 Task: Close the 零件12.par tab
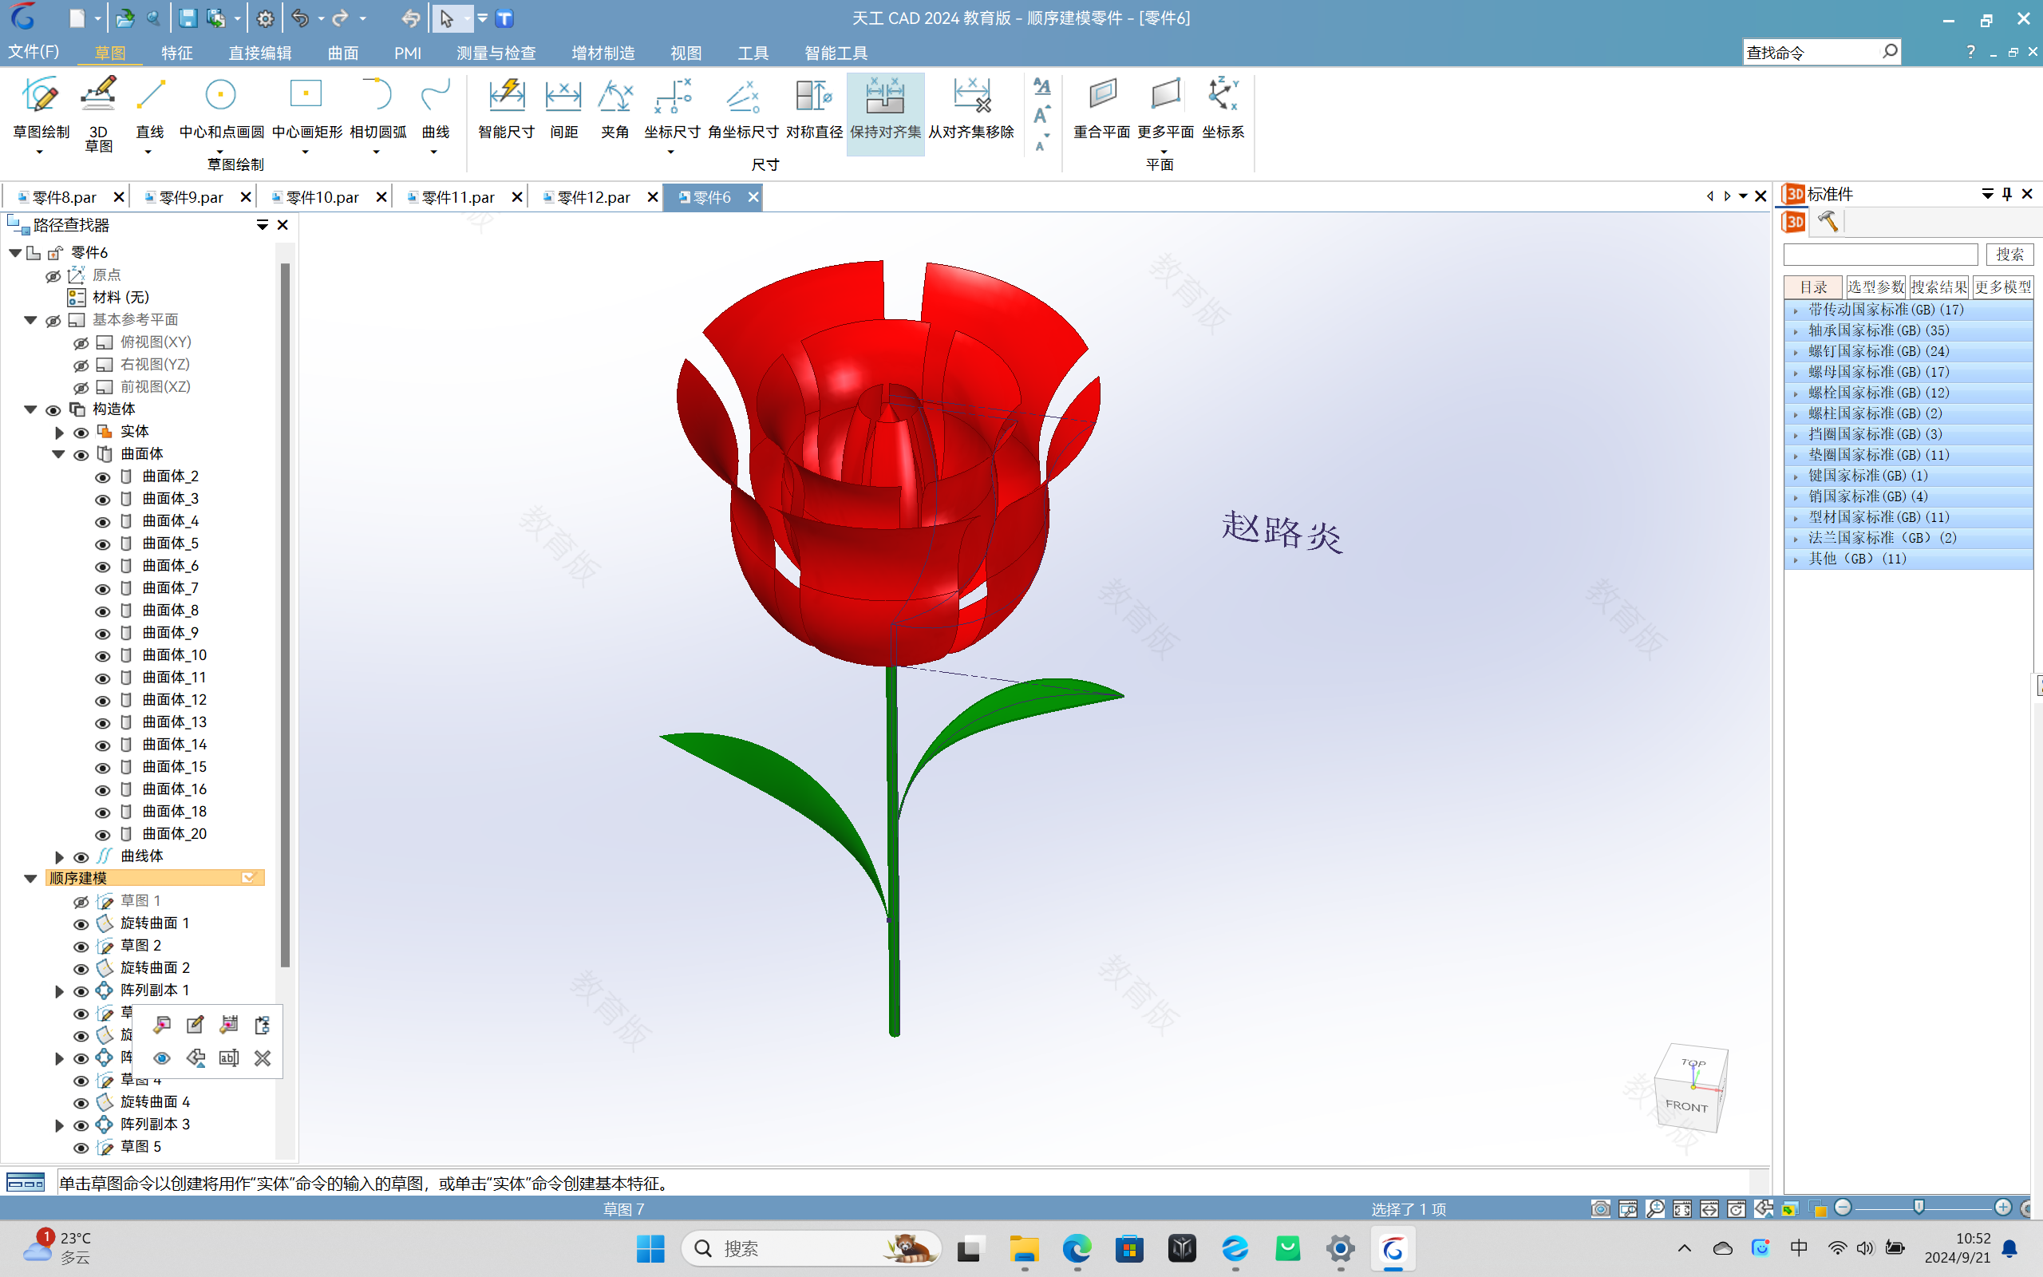coord(652,197)
